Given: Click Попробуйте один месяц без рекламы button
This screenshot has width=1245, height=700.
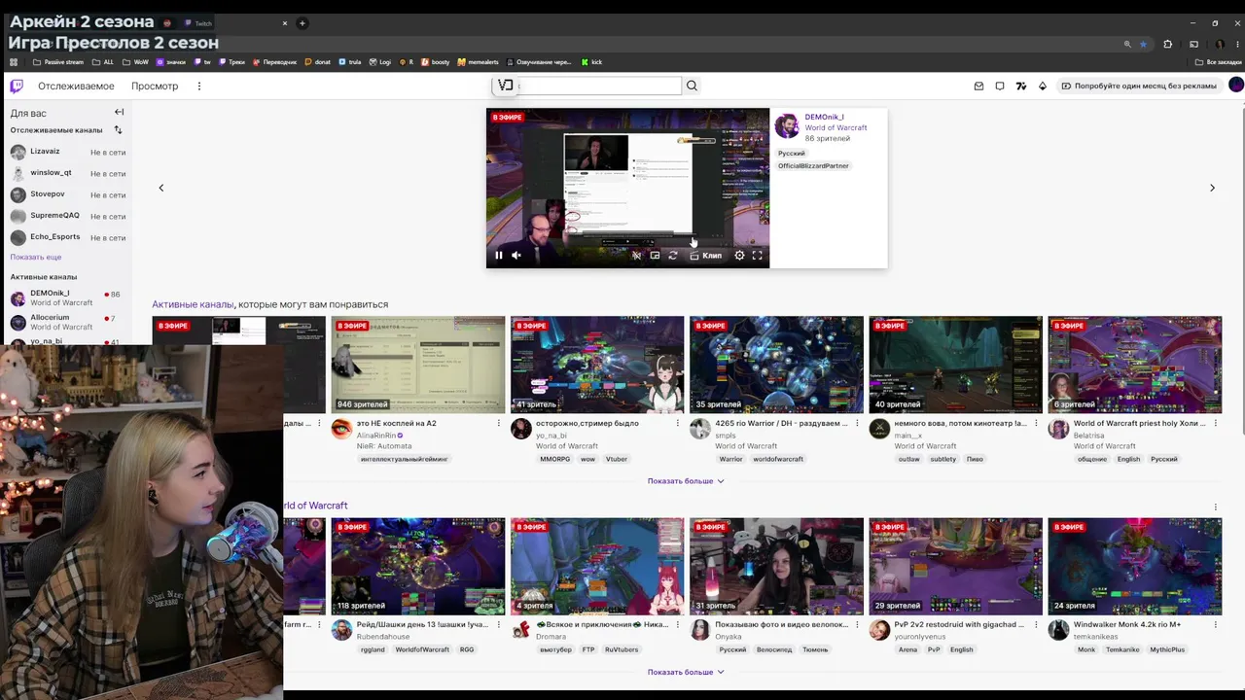Looking at the screenshot, I should coord(1139,86).
